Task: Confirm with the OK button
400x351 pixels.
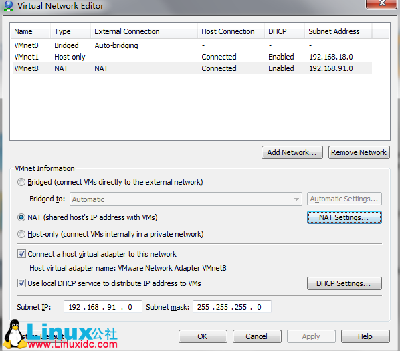Action: point(203,336)
